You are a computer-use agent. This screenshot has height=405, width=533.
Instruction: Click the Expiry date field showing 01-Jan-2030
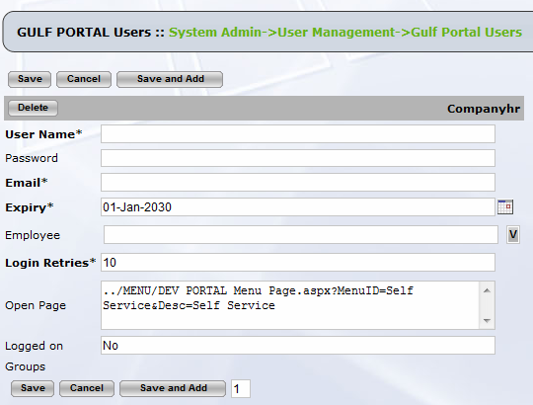pyautogui.click(x=298, y=207)
